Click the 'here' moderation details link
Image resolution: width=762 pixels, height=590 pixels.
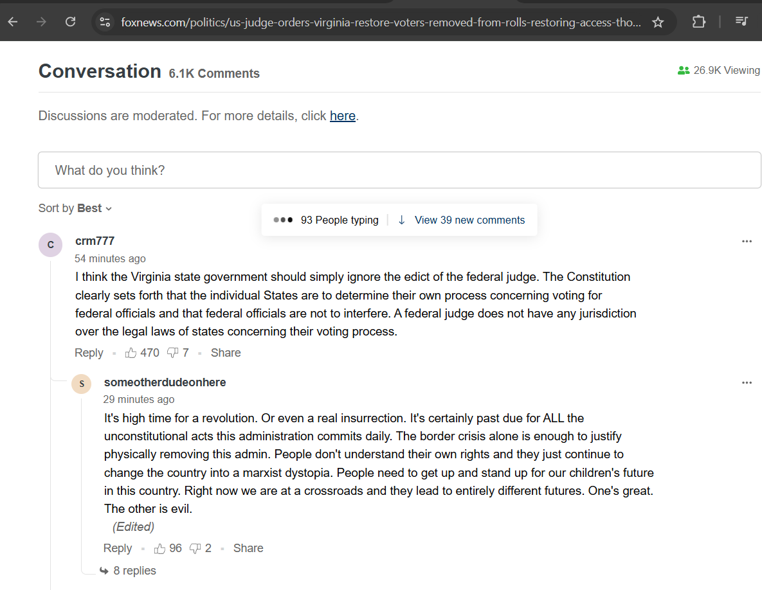coord(343,116)
